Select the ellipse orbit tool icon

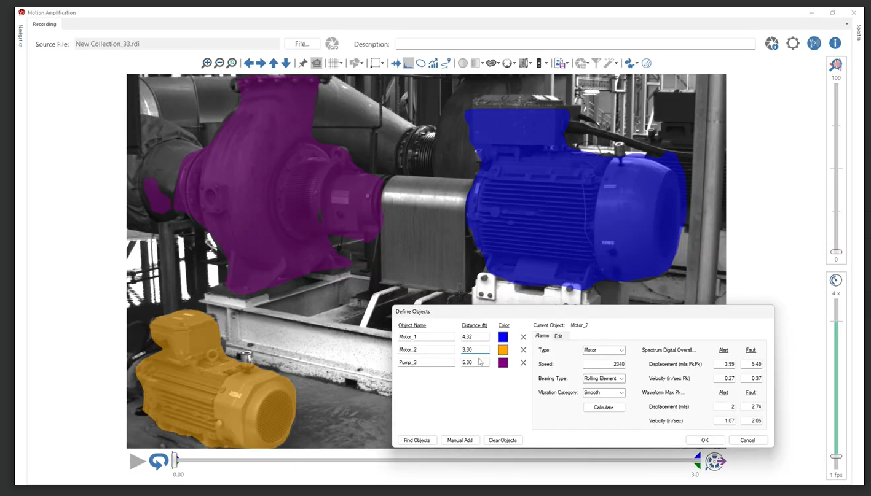[420, 63]
